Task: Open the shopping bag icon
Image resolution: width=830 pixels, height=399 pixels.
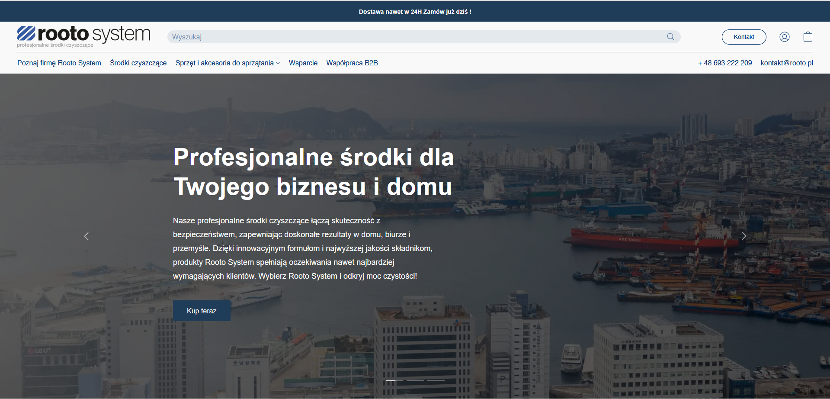Action: tap(807, 37)
